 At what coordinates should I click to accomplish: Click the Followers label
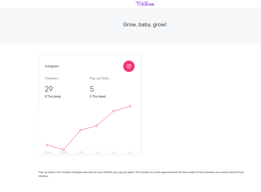click(x=51, y=78)
